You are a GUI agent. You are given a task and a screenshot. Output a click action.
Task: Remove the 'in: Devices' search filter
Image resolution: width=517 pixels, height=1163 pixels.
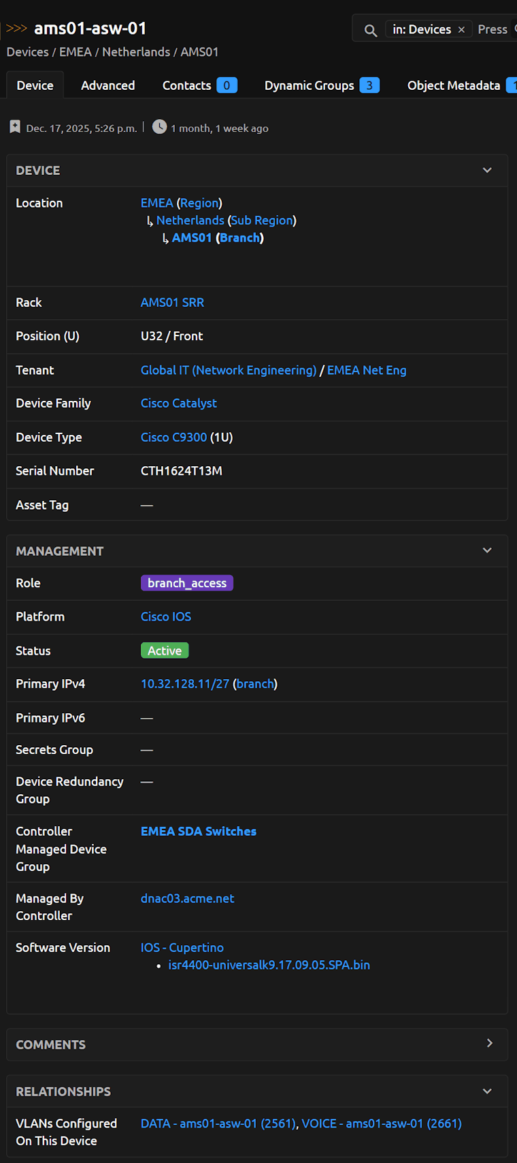pyautogui.click(x=461, y=29)
